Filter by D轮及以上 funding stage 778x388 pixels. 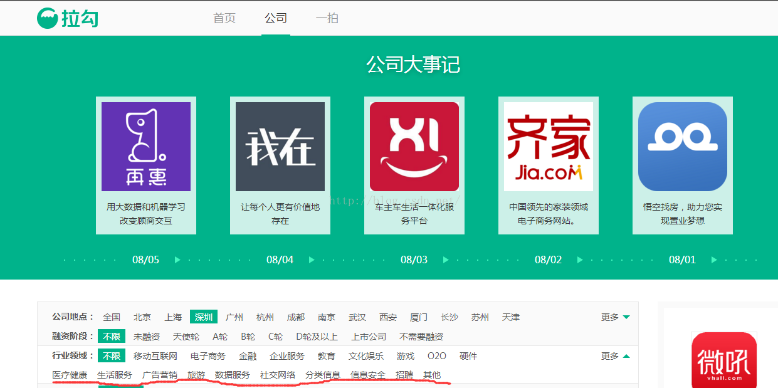coord(317,337)
